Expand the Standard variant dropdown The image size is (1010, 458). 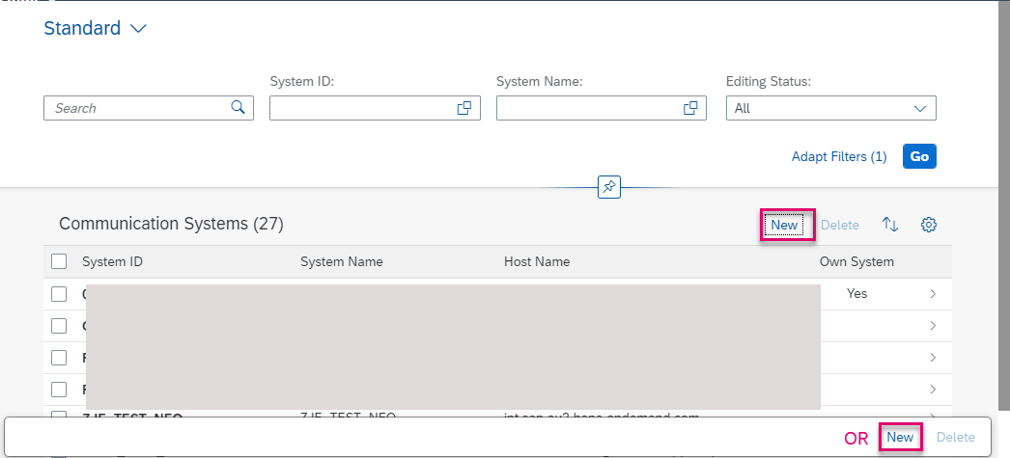138,28
